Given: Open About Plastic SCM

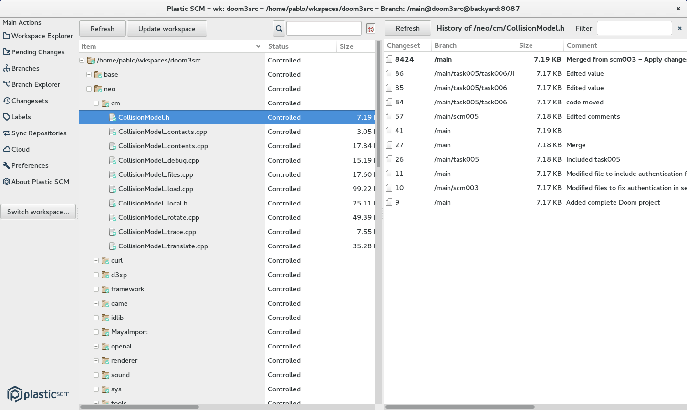Looking at the screenshot, I should point(36,182).
